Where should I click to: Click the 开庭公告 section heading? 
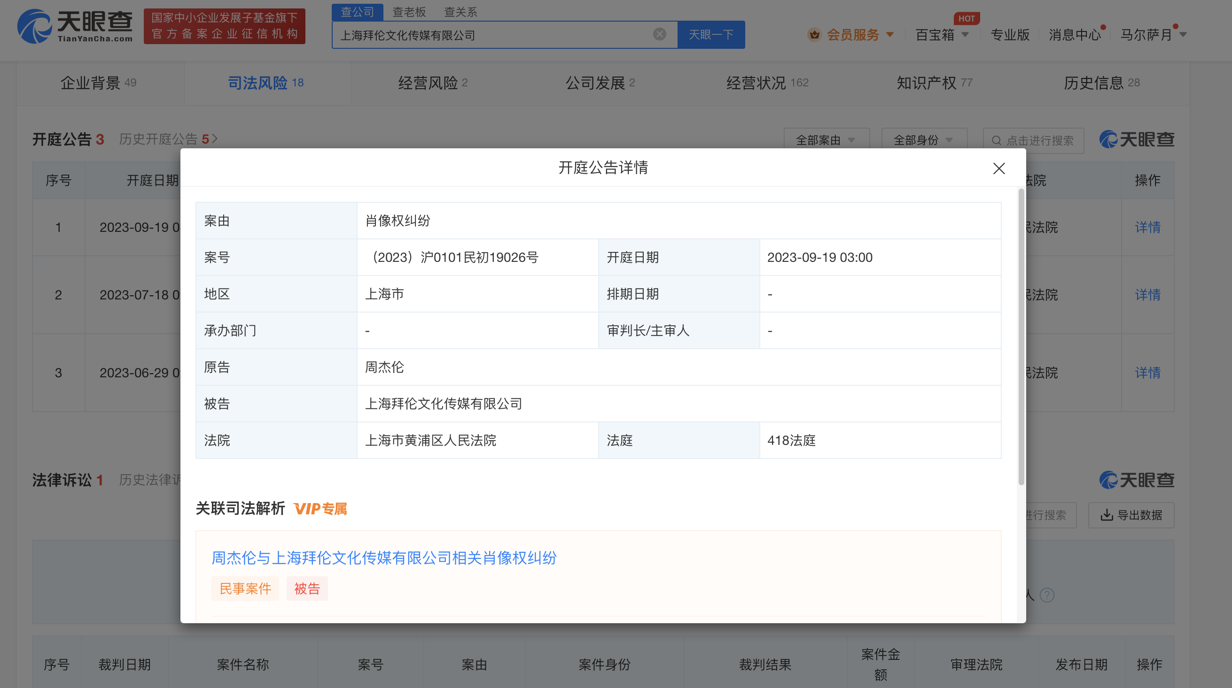[68, 139]
